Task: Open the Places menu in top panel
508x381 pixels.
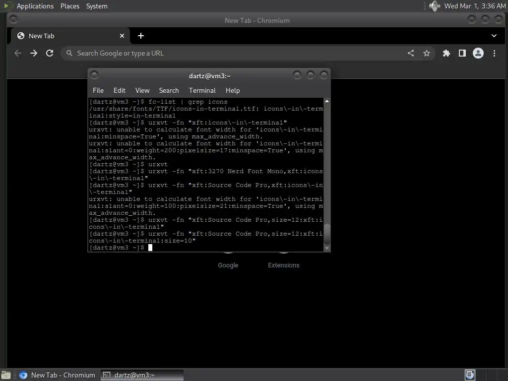Action: (x=70, y=6)
